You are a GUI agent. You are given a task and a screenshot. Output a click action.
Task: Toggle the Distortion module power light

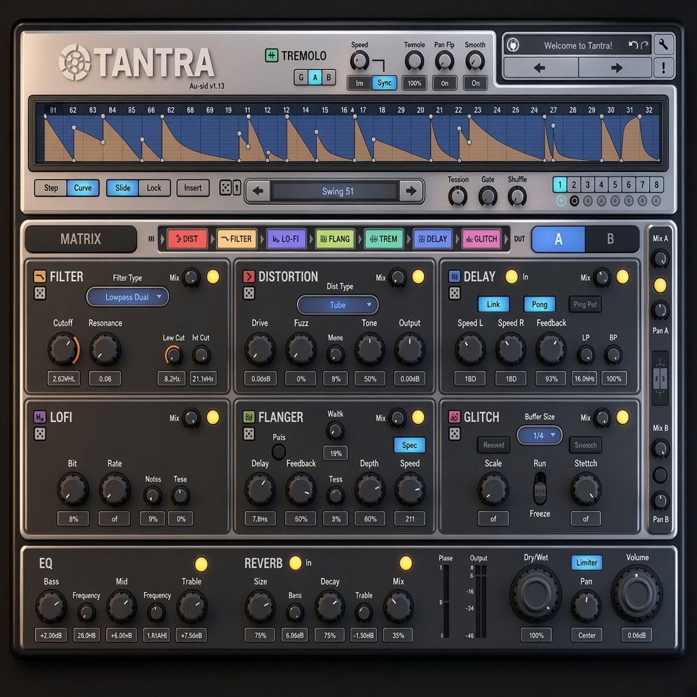point(418,276)
